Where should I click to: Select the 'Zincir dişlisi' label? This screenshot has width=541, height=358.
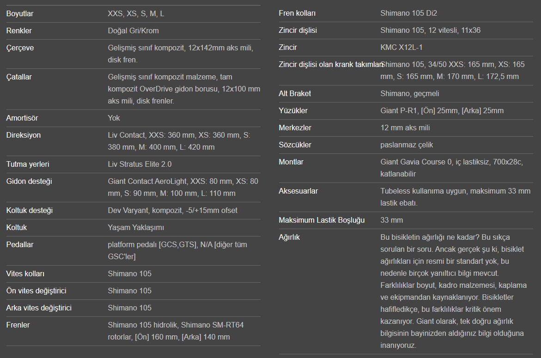click(x=298, y=30)
